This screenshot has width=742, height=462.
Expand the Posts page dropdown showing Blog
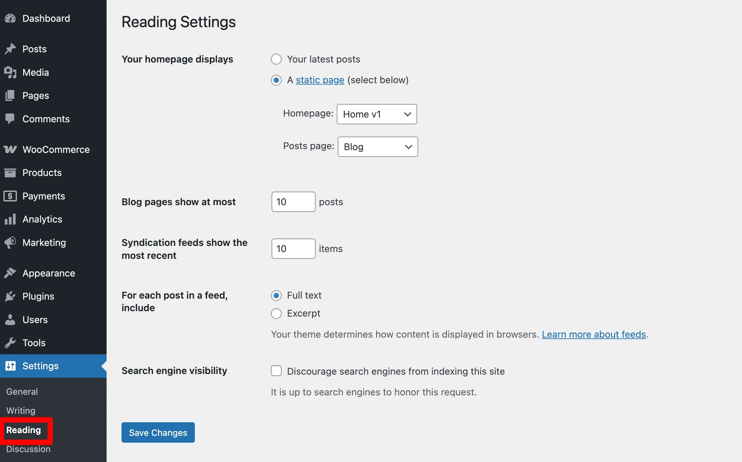[378, 147]
